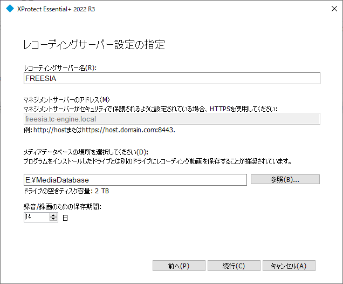Click label マネジメントサーバーのアドレス(M)
This screenshot has height=284, width=343.
click(x=66, y=100)
